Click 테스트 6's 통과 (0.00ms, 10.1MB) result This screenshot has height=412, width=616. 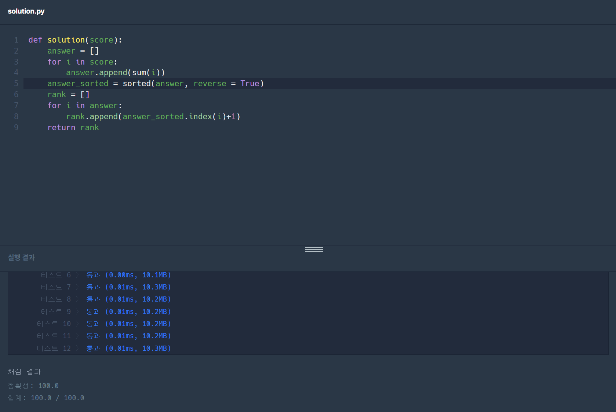point(128,275)
